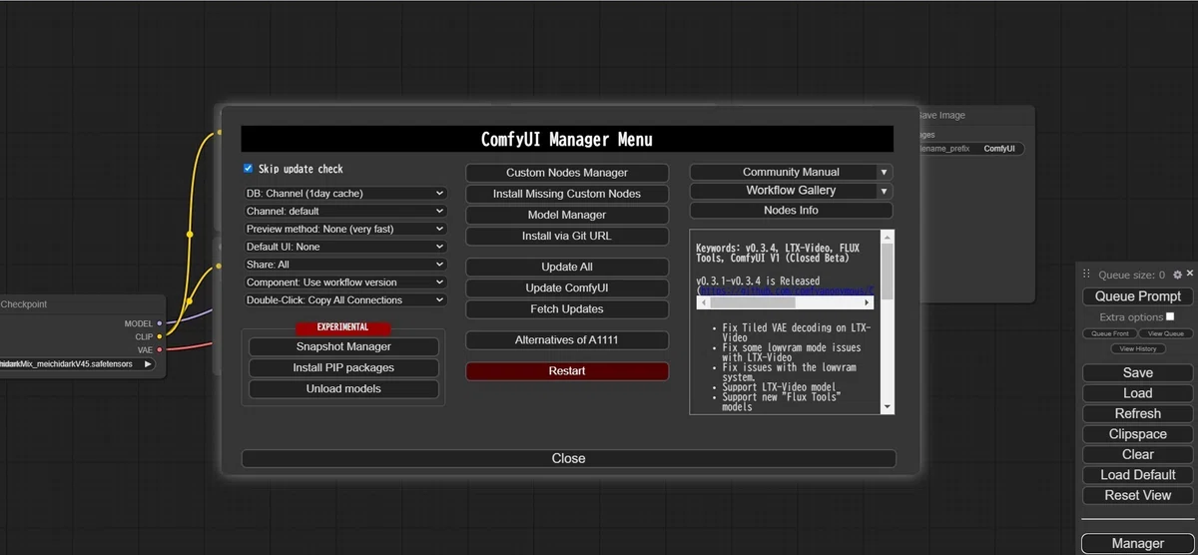Click the MODEL output dot on Checkpoint node
Image resolution: width=1198 pixels, height=555 pixels.
(x=159, y=323)
